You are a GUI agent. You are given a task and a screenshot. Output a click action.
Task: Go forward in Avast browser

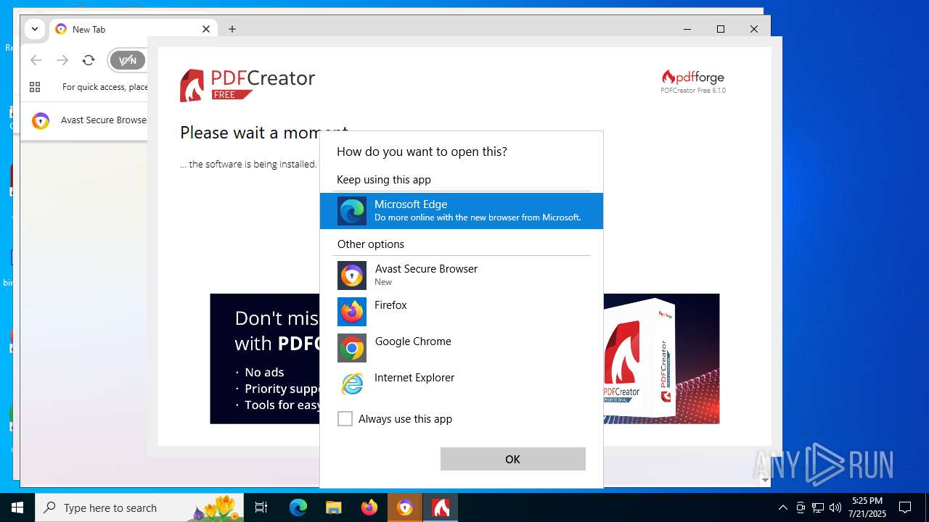(62, 60)
